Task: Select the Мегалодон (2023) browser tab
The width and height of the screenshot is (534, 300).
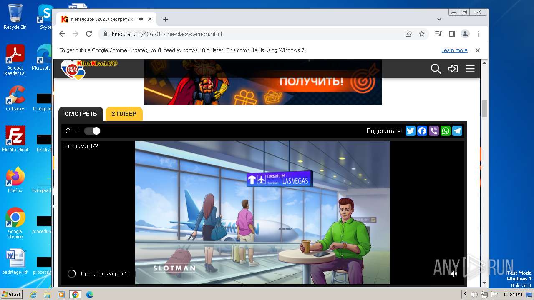Action: (106, 19)
